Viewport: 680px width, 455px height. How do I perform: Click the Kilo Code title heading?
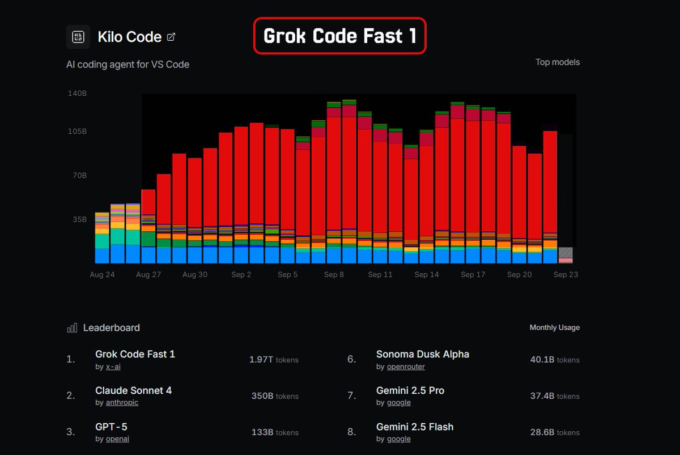point(130,37)
